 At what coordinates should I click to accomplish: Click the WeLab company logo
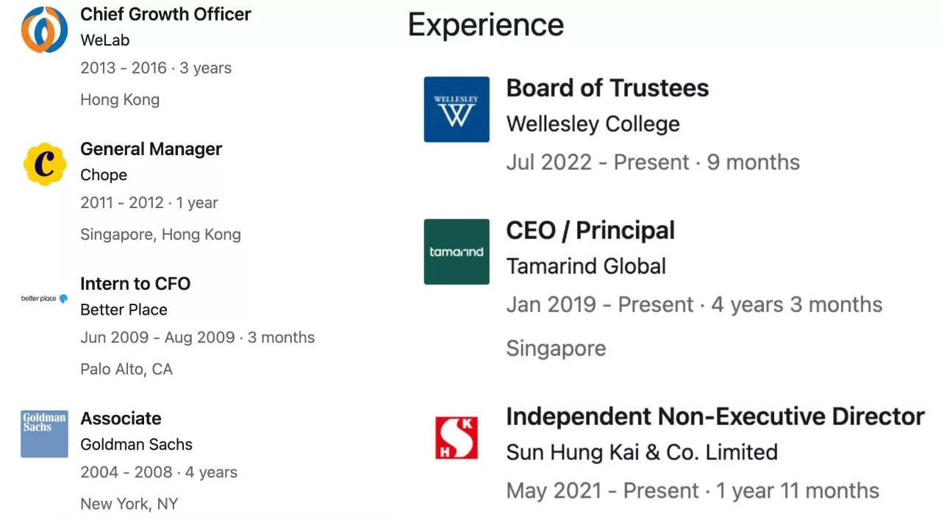point(45,29)
